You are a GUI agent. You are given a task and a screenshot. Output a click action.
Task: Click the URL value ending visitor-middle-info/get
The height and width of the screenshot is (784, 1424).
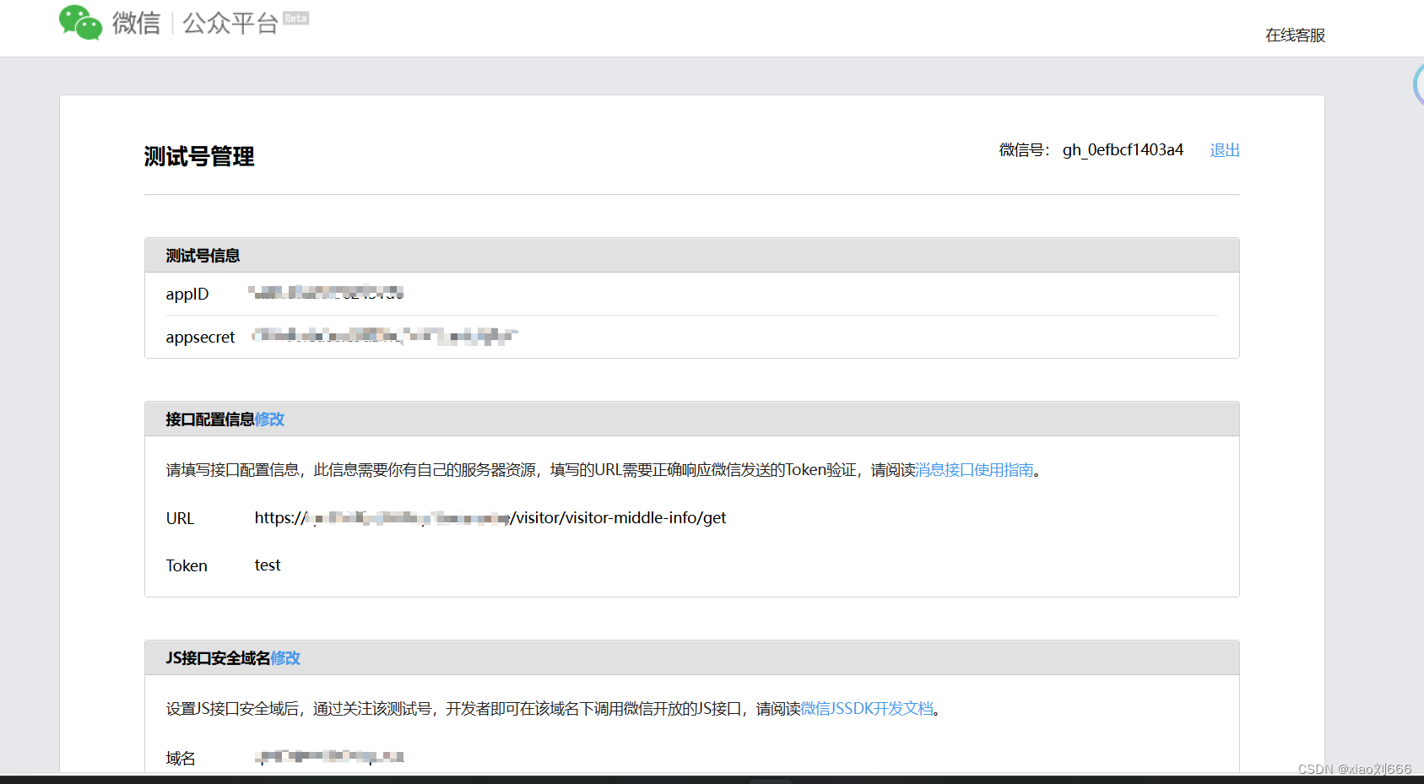tap(490, 518)
